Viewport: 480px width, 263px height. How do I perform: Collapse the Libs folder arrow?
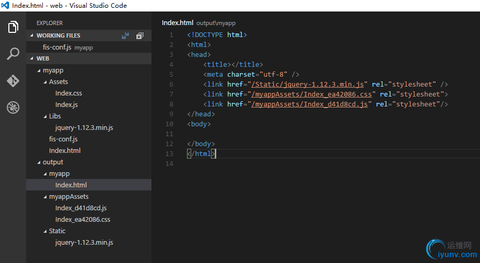point(45,116)
